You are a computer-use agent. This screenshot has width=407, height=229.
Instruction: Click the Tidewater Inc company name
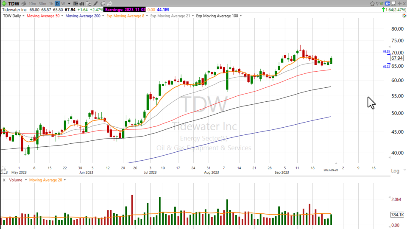click(x=14, y=10)
